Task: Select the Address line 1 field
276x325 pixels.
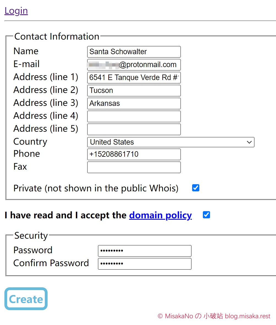Action: point(134,78)
